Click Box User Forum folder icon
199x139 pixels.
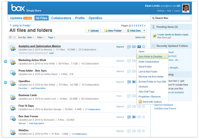coord(13,118)
